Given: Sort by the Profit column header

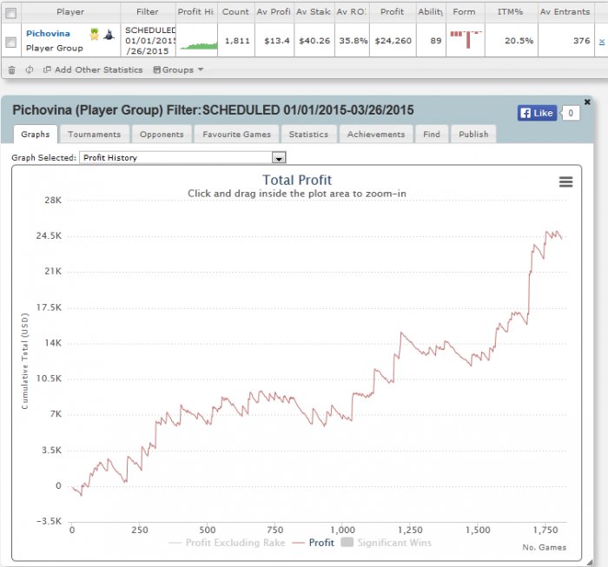Looking at the screenshot, I should pos(393,12).
